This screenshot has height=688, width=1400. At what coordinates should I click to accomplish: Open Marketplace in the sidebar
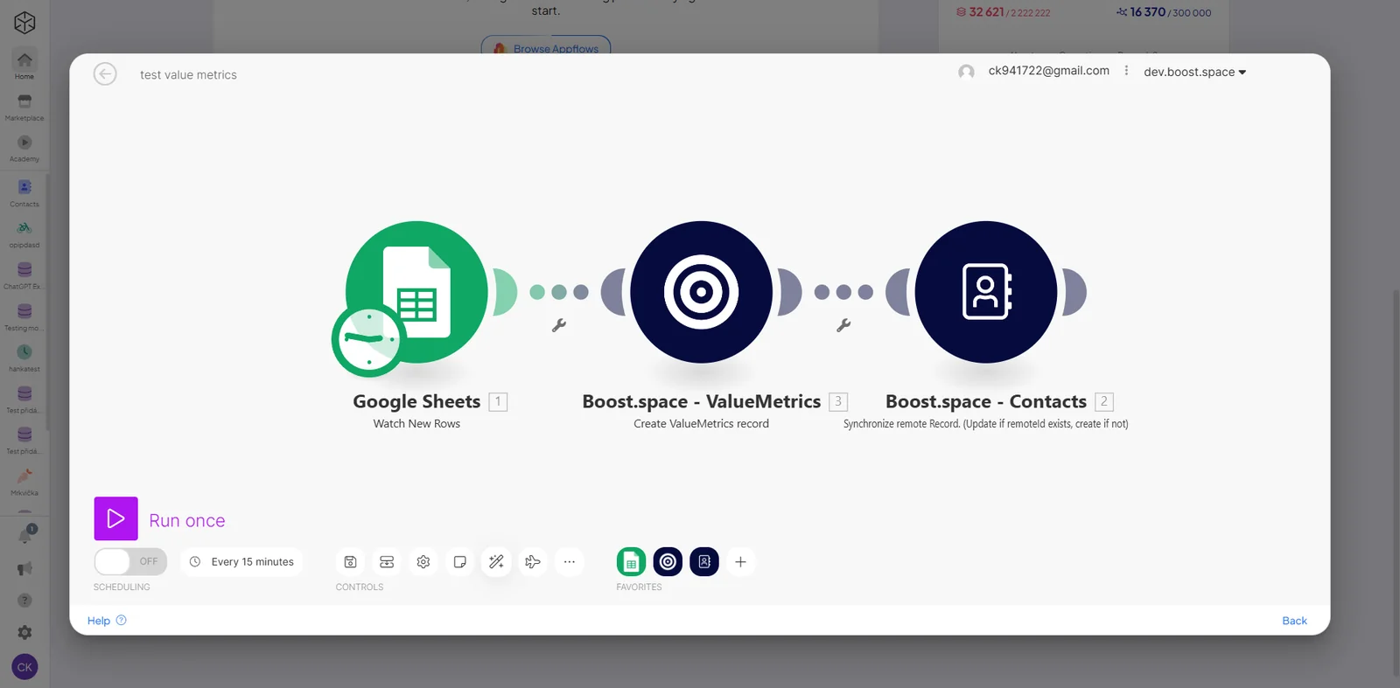[24, 107]
